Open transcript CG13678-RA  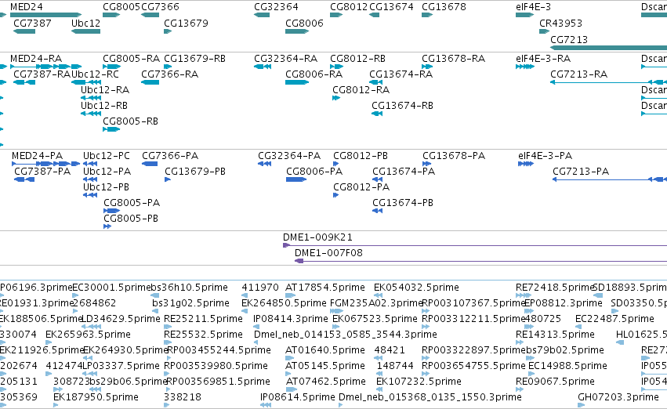[x=454, y=58]
